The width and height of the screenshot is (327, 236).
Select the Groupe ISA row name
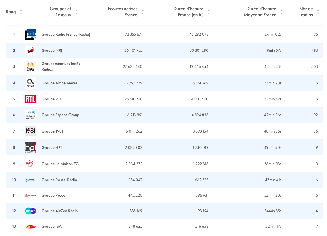click(x=52, y=226)
